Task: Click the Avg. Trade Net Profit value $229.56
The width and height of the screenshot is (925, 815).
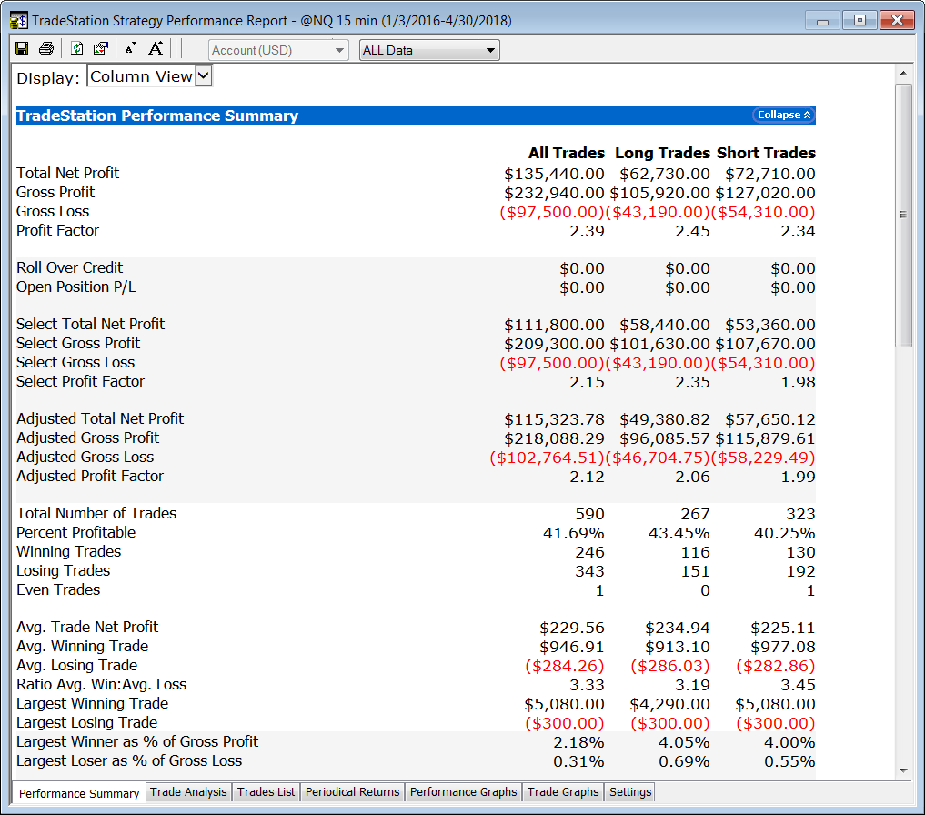Action: point(572,628)
